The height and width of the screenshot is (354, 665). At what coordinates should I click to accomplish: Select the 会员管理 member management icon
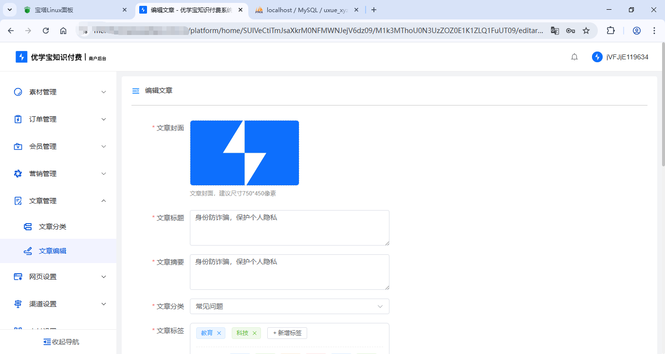click(18, 146)
